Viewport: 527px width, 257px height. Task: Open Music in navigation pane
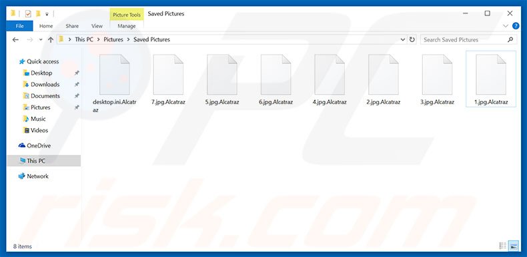click(38, 119)
